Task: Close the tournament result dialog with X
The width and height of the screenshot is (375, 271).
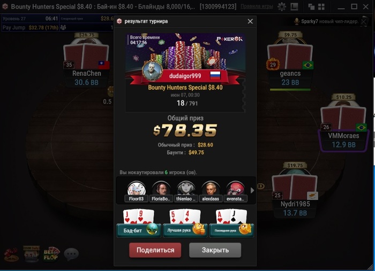Action: (x=250, y=21)
